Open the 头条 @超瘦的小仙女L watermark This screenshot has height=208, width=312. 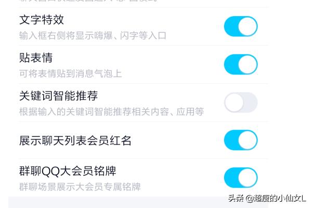coord(267,198)
